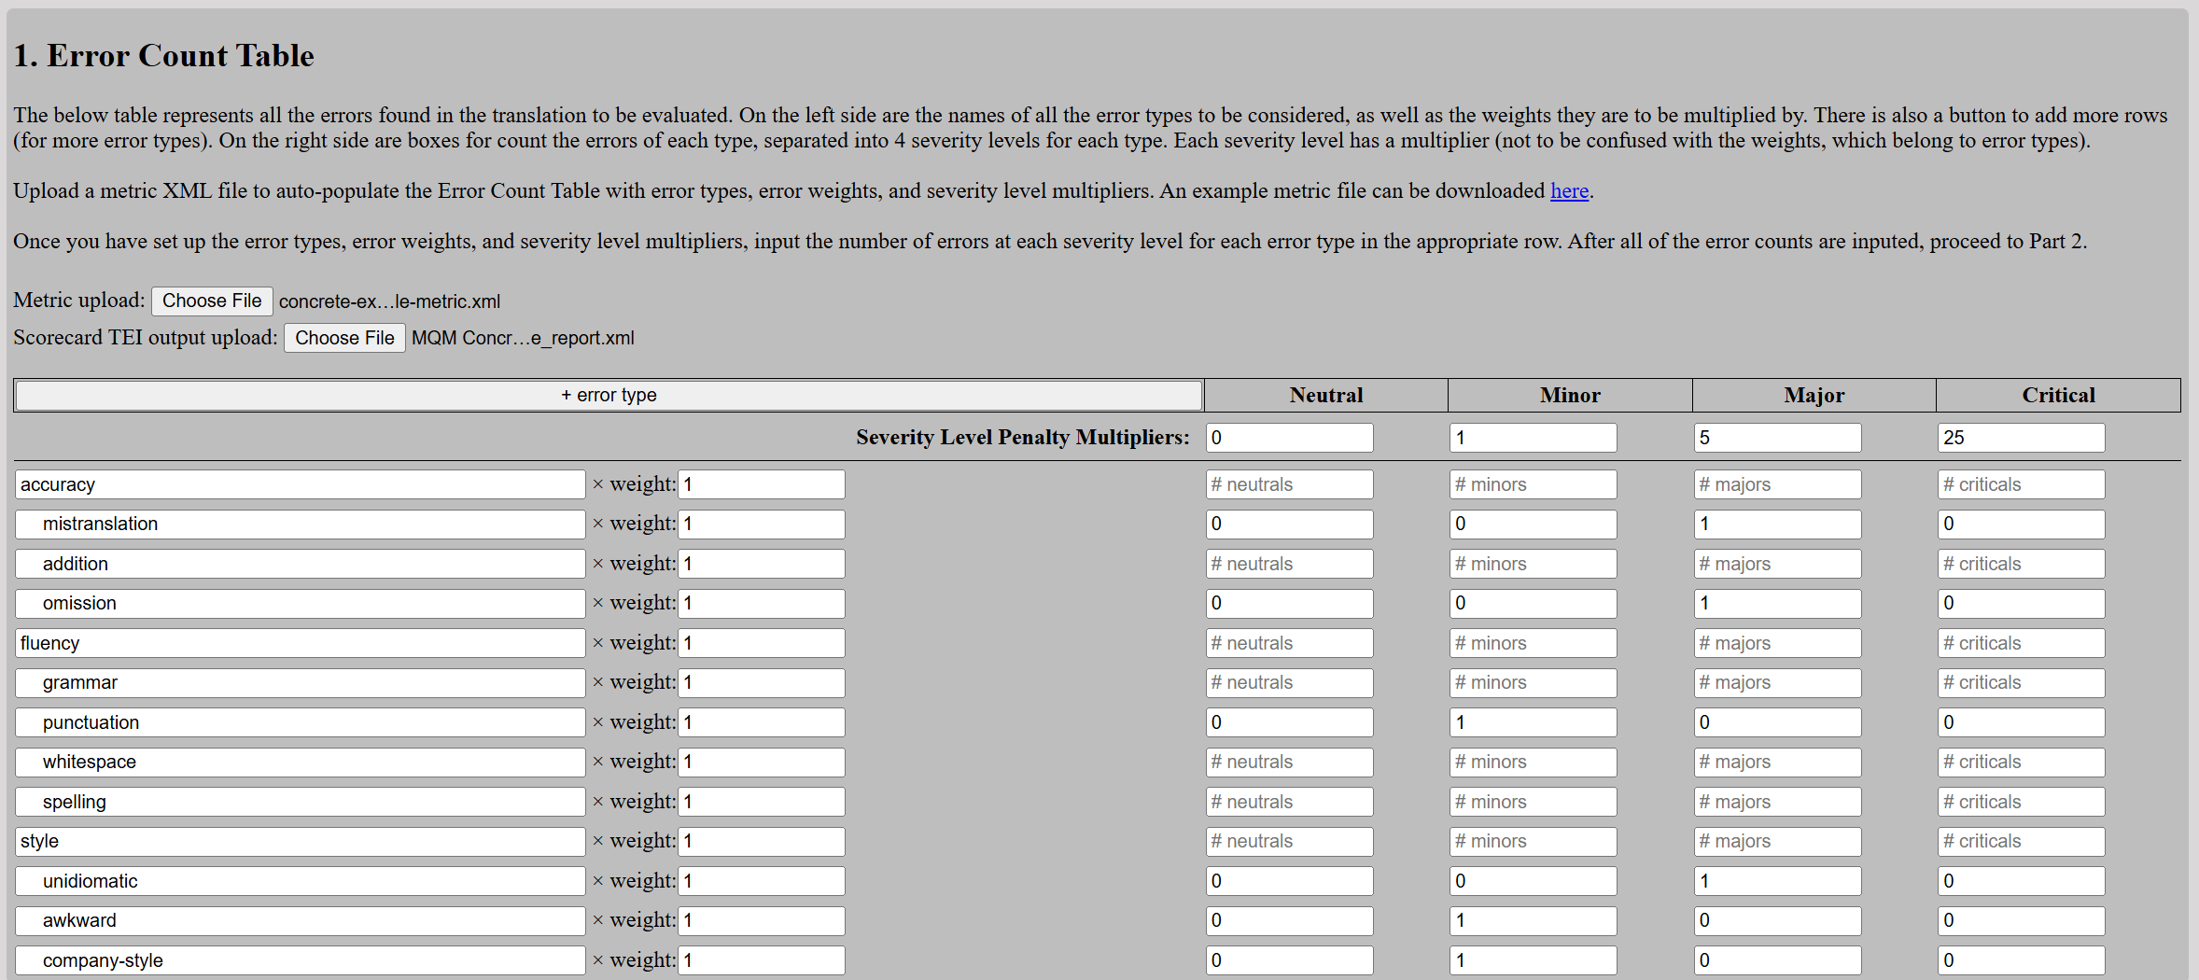This screenshot has height=980, width=2199.
Task: Click awkward minors count field
Action: 1534,920
